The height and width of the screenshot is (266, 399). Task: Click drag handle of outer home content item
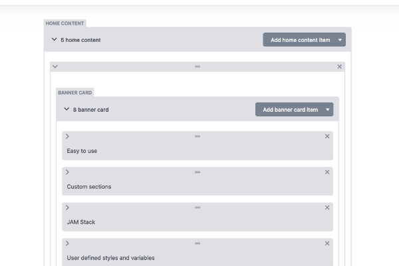coord(198,66)
